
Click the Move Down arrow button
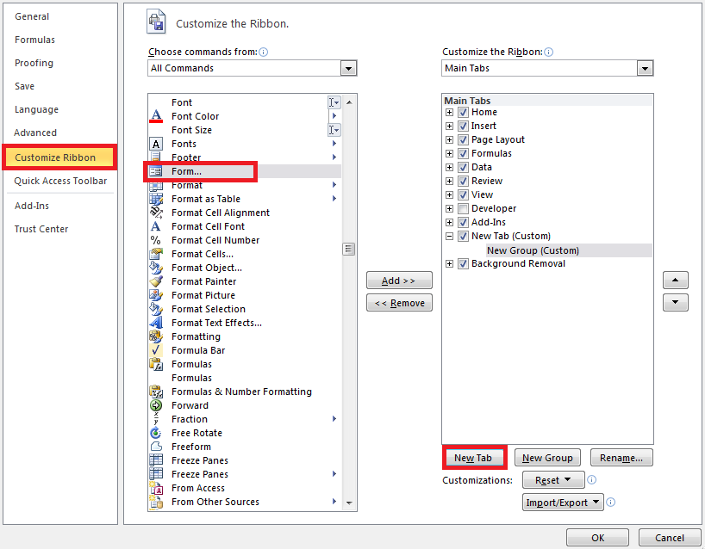tap(675, 303)
